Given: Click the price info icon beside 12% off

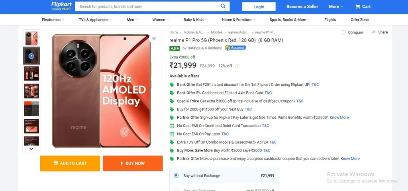Looking at the screenshot, I should [237, 66].
